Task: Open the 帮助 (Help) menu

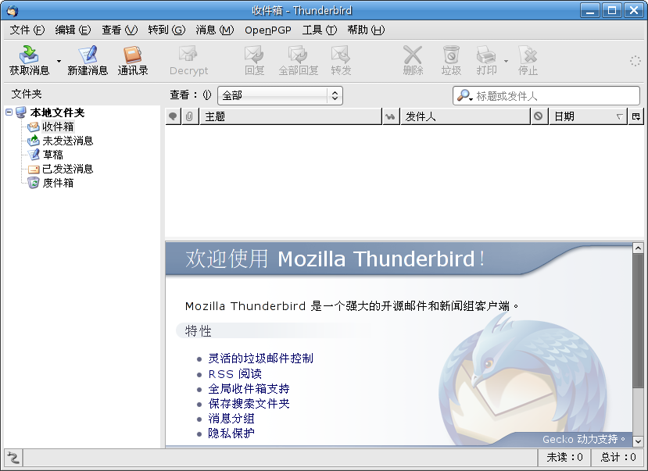Action: (366, 30)
